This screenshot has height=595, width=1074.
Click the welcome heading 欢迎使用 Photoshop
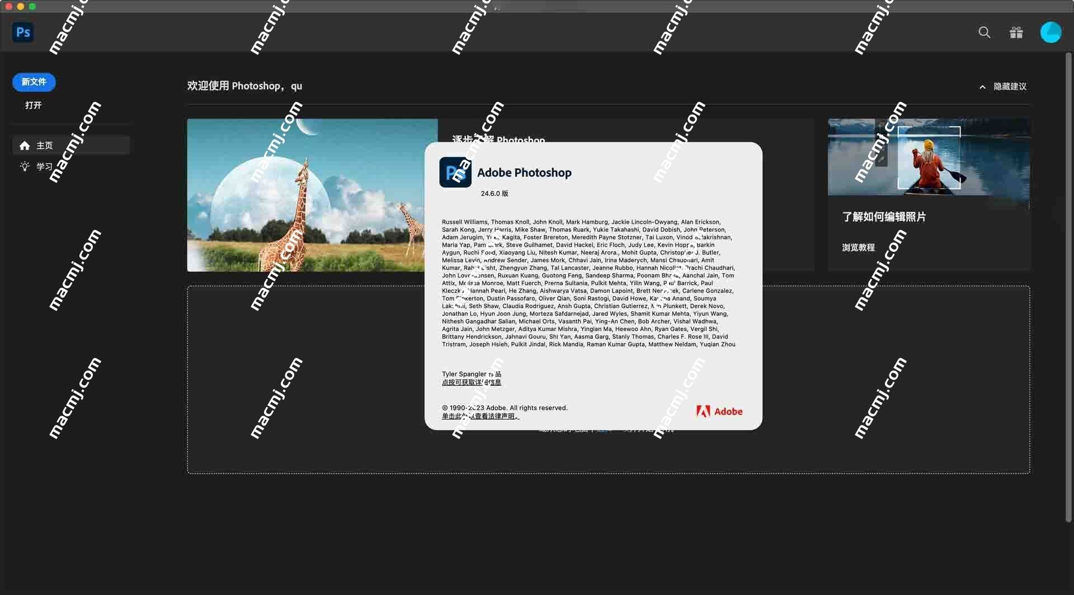point(244,86)
